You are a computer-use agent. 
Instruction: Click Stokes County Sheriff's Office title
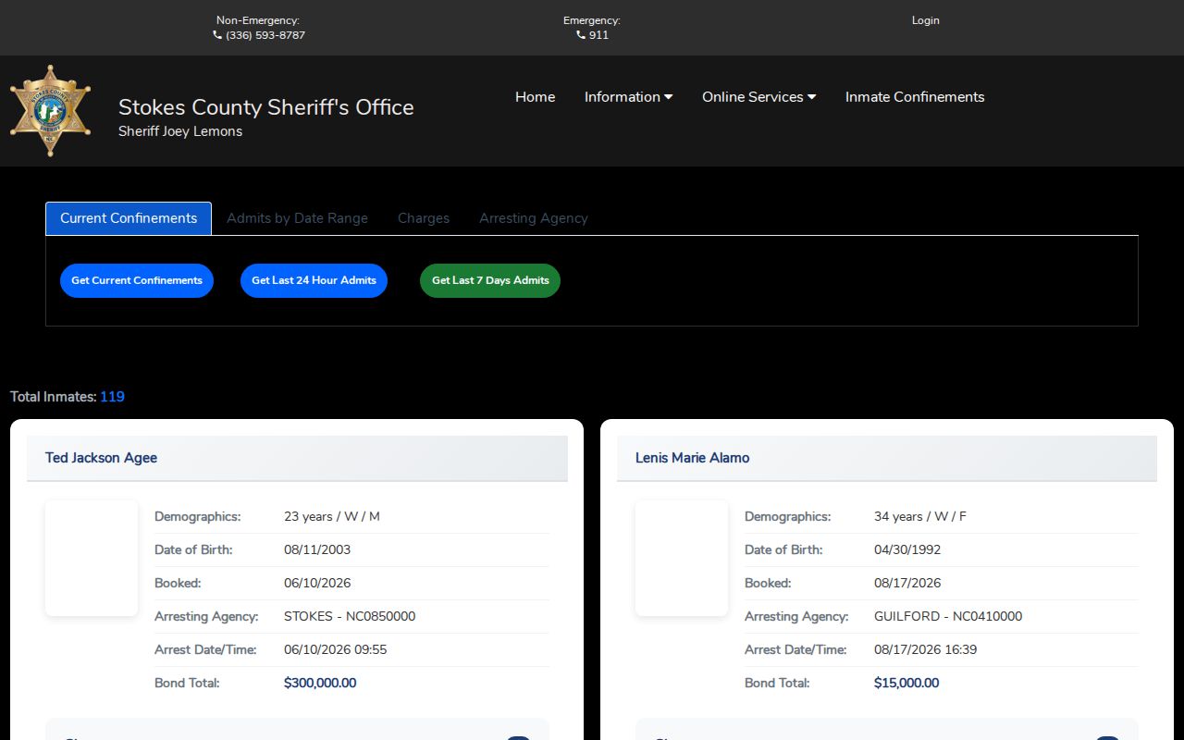(x=266, y=107)
